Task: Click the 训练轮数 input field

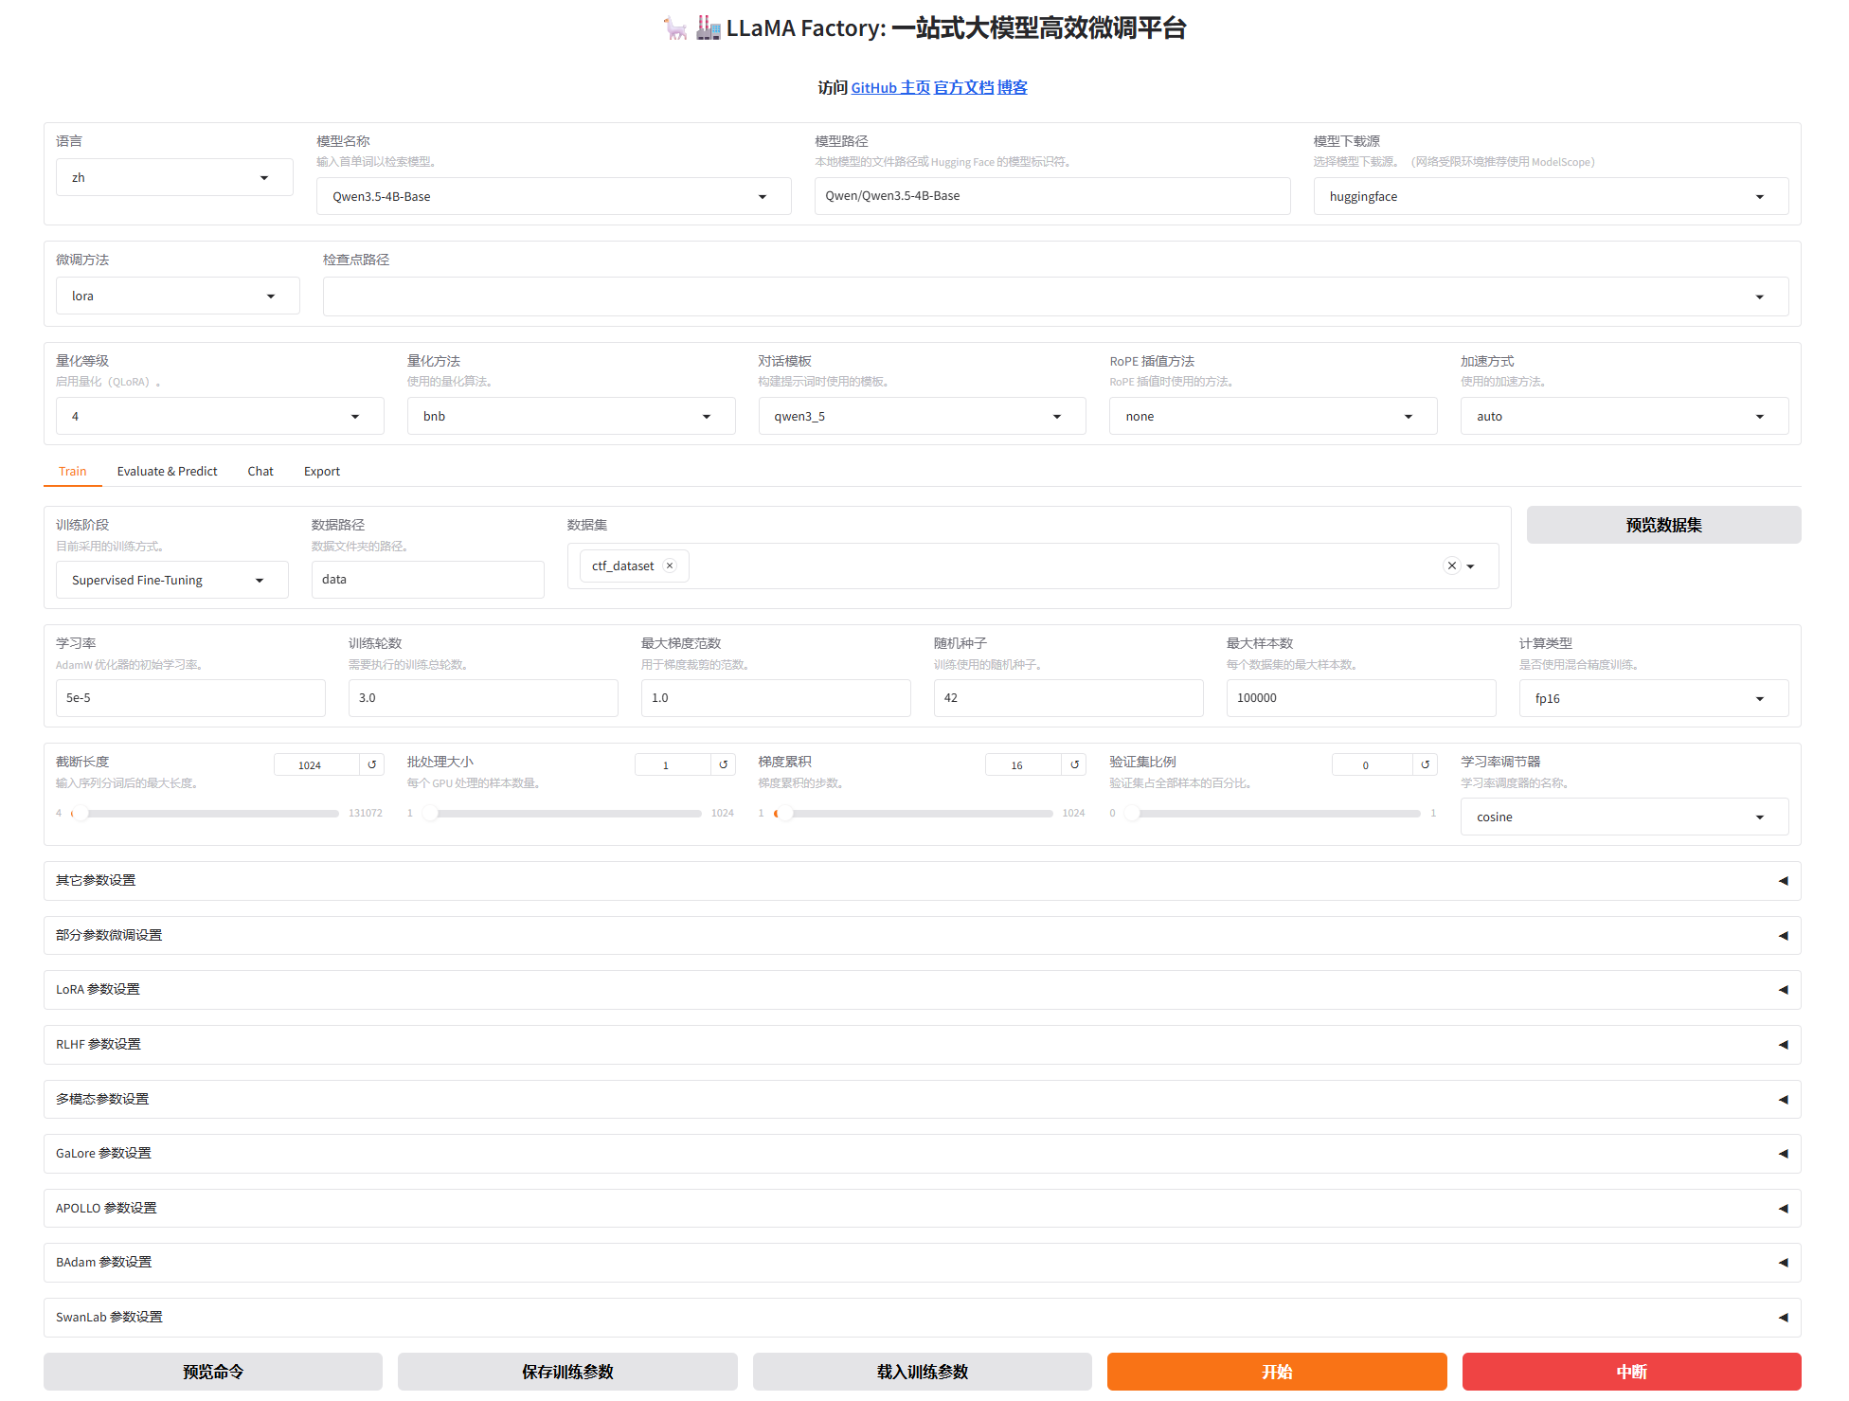Action: [x=483, y=698]
